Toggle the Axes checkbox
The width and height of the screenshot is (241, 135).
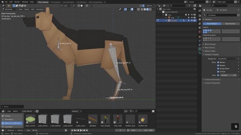click(218, 75)
